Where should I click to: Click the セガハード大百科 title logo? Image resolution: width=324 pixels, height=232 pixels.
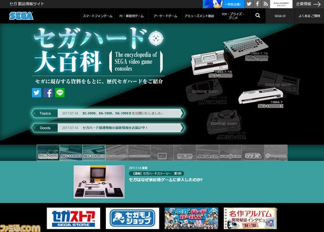[99, 50]
